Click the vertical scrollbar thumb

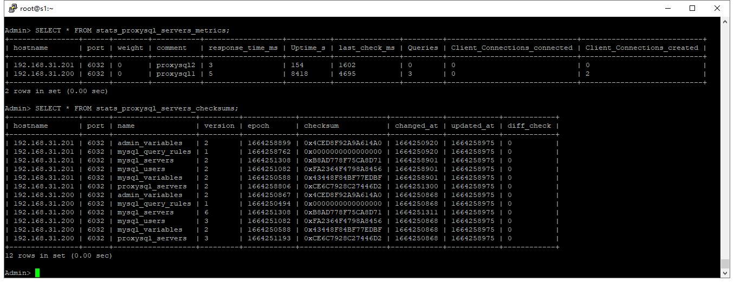tap(725, 263)
